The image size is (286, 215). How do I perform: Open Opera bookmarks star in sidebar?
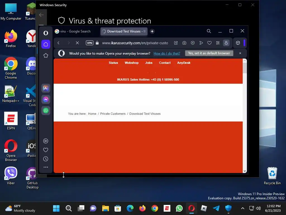[46, 56]
